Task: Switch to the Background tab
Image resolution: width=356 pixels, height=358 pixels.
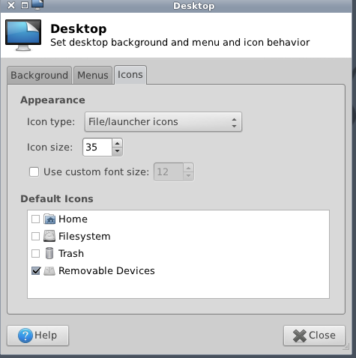Action: [40, 75]
